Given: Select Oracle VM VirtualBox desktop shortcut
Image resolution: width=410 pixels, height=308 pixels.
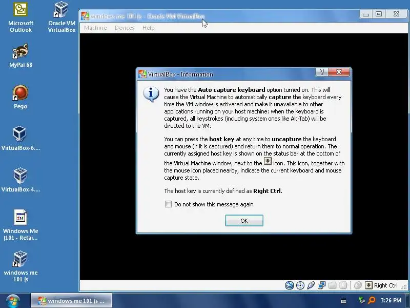Looking at the screenshot, I should point(61,17).
